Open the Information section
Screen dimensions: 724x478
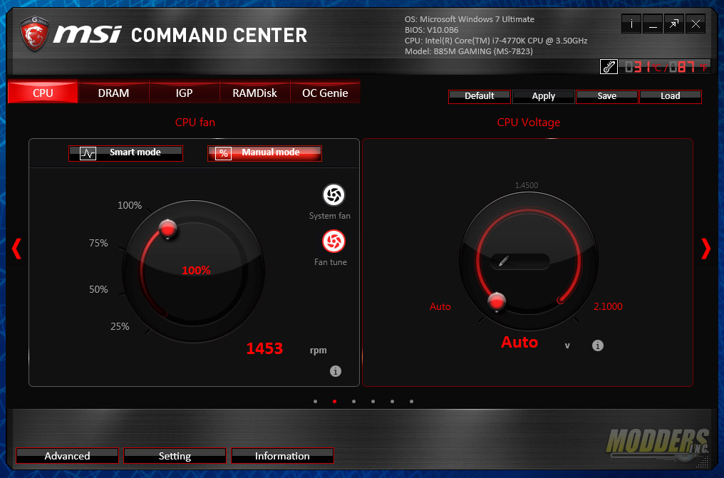pyautogui.click(x=282, y=456)
